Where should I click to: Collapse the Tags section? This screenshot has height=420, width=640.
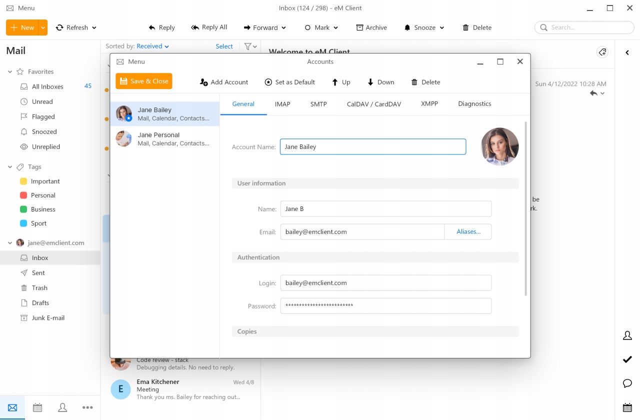click(x=10, y=167)
